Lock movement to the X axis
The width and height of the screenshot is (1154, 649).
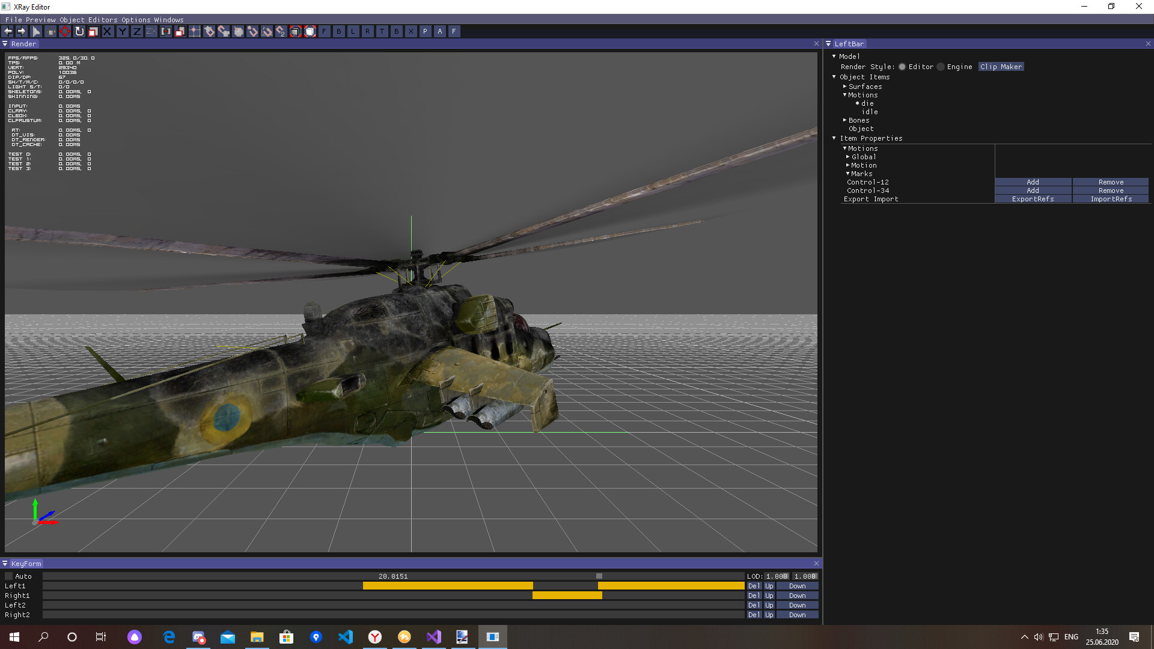pos(108,31)
